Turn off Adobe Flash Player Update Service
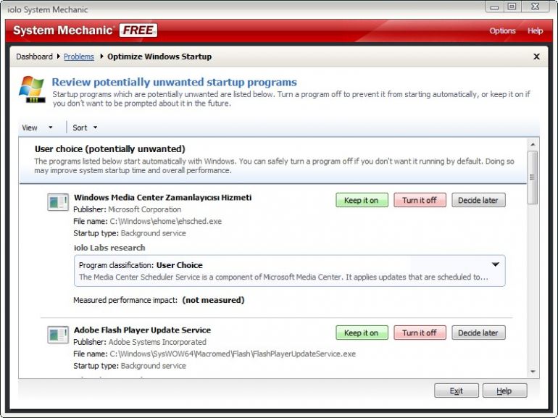 (x=420, y=333)
